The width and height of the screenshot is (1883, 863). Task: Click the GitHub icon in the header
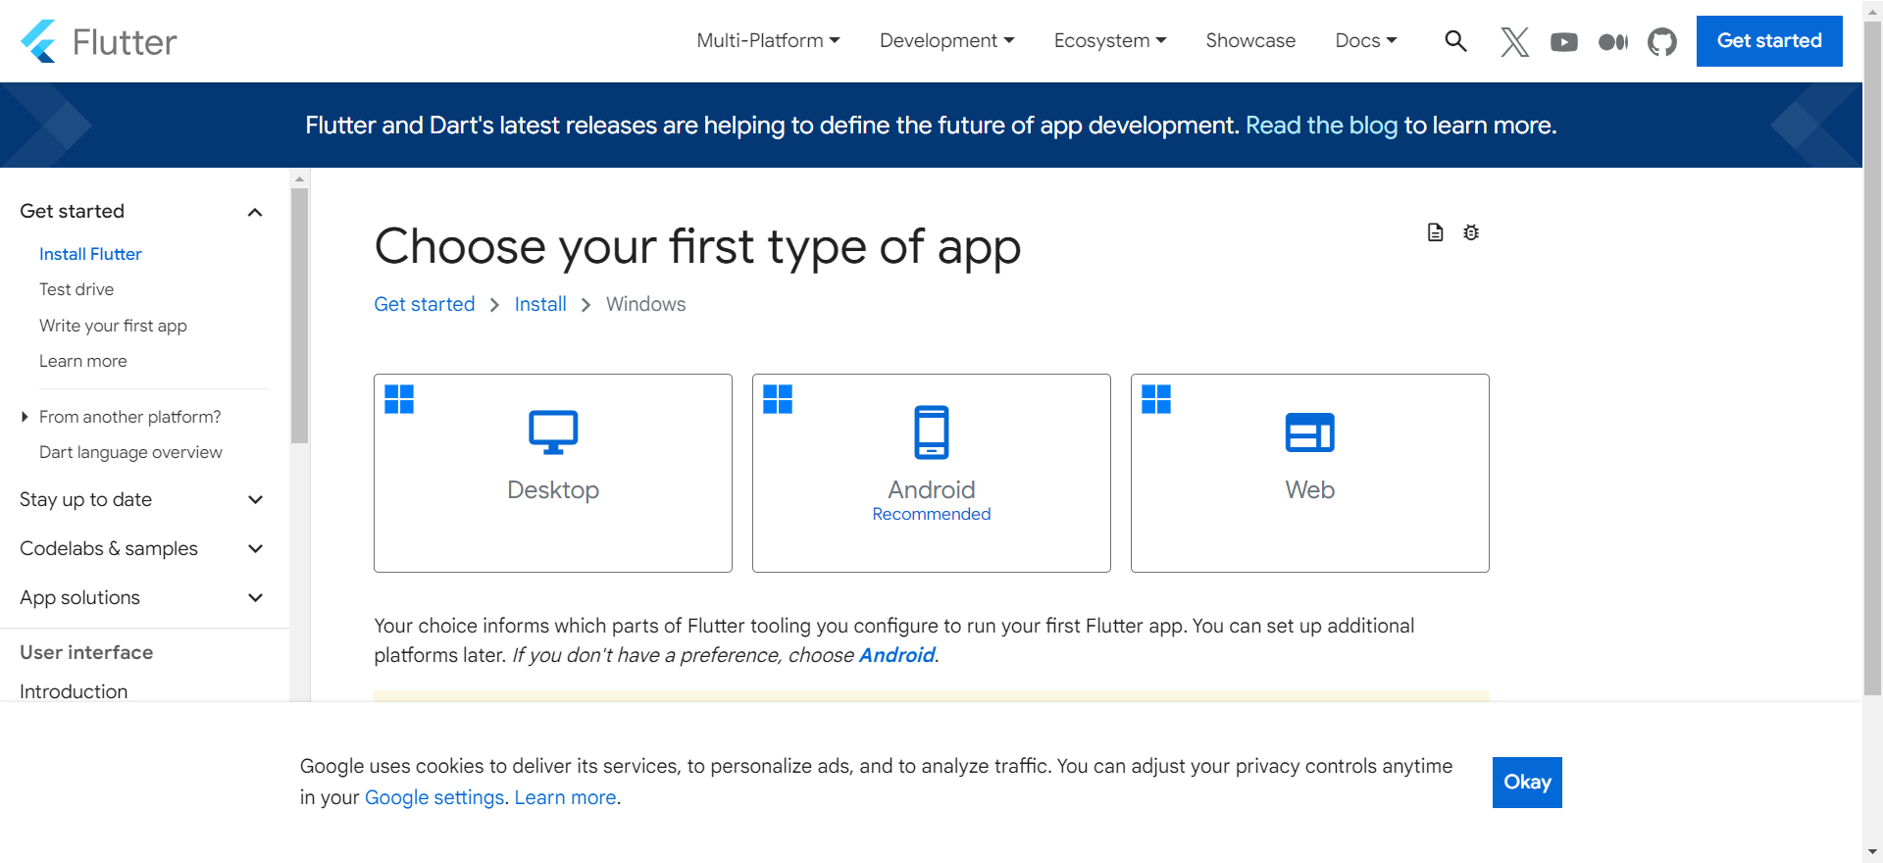click(x=1661, y=41)
